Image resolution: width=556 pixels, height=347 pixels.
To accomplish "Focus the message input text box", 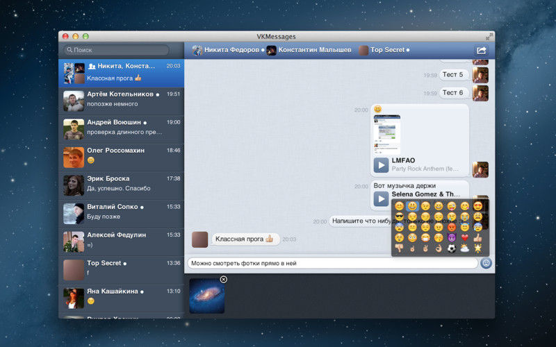I will [332, 263].
